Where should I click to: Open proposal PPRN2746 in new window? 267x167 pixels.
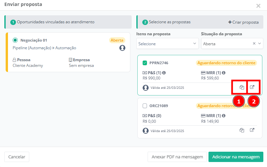252,87
